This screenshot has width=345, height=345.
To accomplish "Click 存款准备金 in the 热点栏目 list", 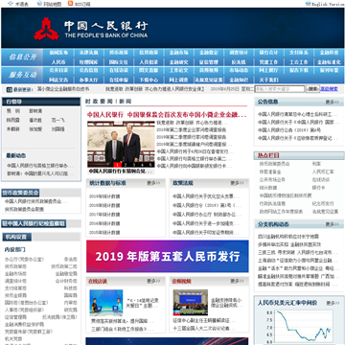I will [x=270, y=172].
